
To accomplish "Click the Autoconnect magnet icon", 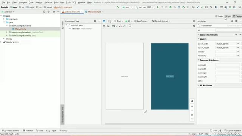I will coord(109,26).
